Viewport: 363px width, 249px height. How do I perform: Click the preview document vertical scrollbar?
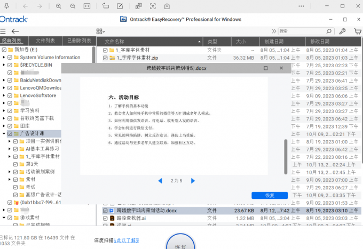click(286, 157)
